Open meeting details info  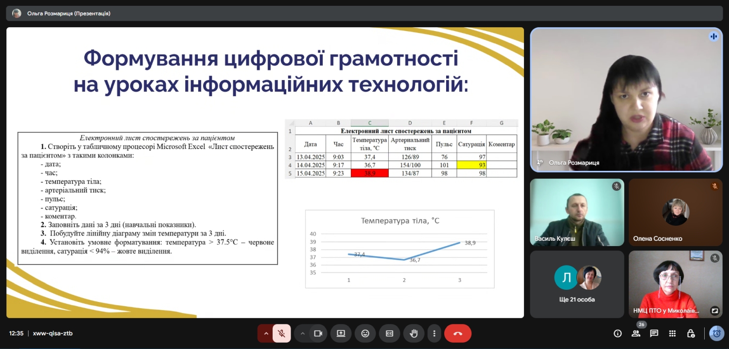click(x=618, y=333)
